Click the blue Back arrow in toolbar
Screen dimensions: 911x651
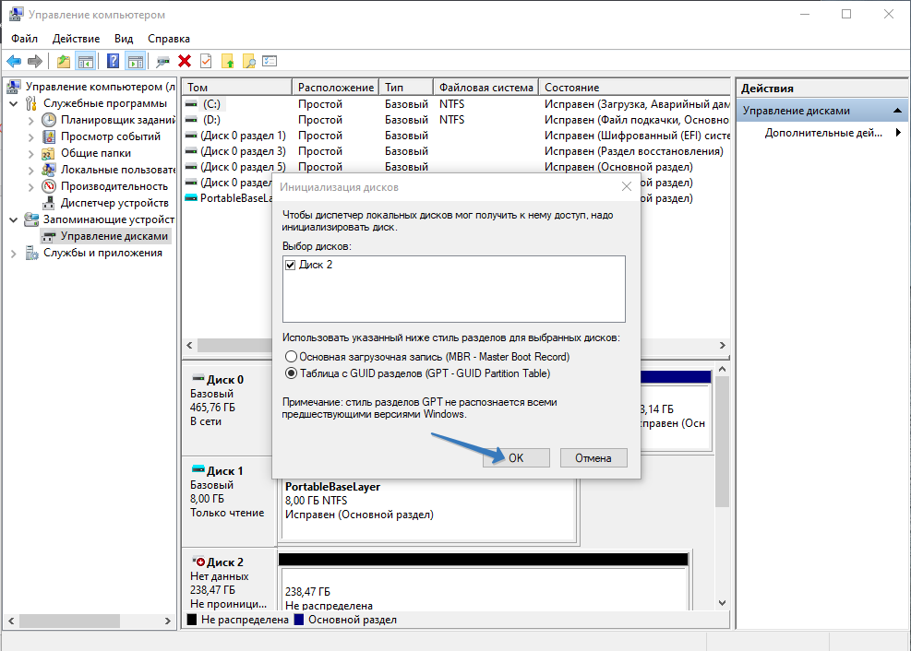(14, 61)
